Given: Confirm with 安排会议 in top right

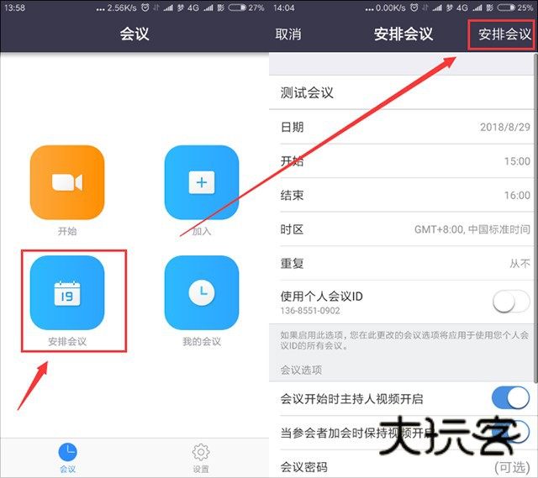Looking at the screenshot, I should point(504,35).
